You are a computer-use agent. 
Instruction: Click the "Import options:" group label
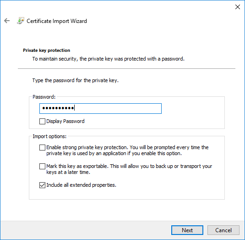click(49, 136)
